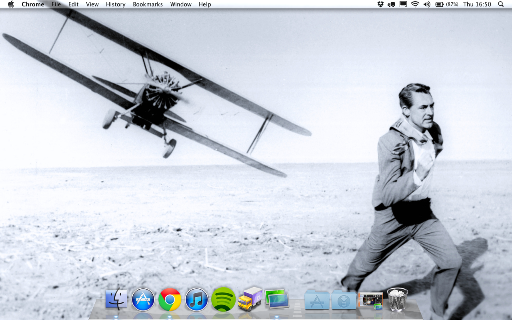
Task: Click the Thu 16:50 clock
Action: [477, 4]
